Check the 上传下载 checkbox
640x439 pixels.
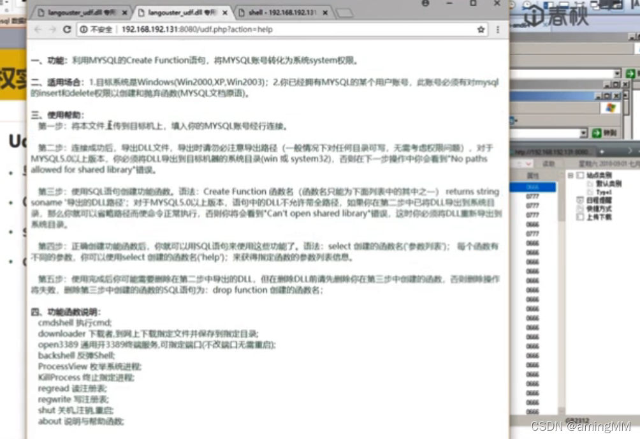(x=579, y=215)
